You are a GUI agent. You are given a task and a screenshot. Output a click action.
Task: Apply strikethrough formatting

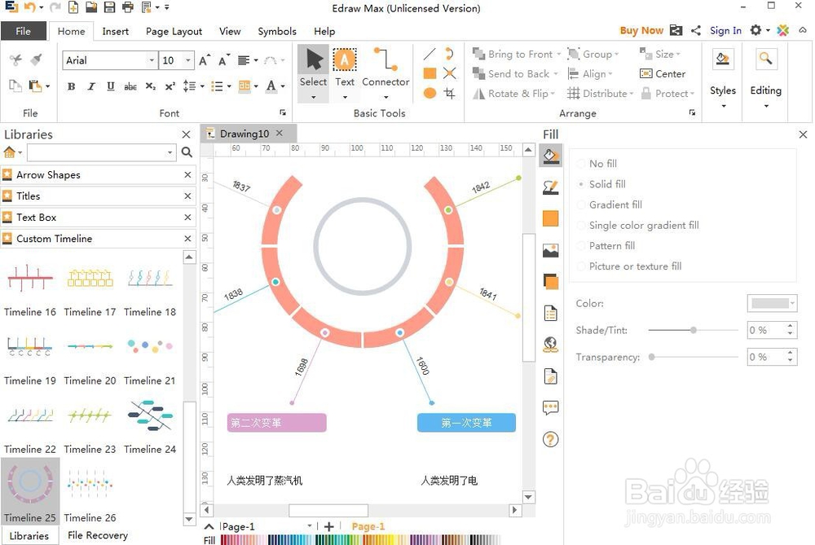pyautogui.click(x=130, y=86)
